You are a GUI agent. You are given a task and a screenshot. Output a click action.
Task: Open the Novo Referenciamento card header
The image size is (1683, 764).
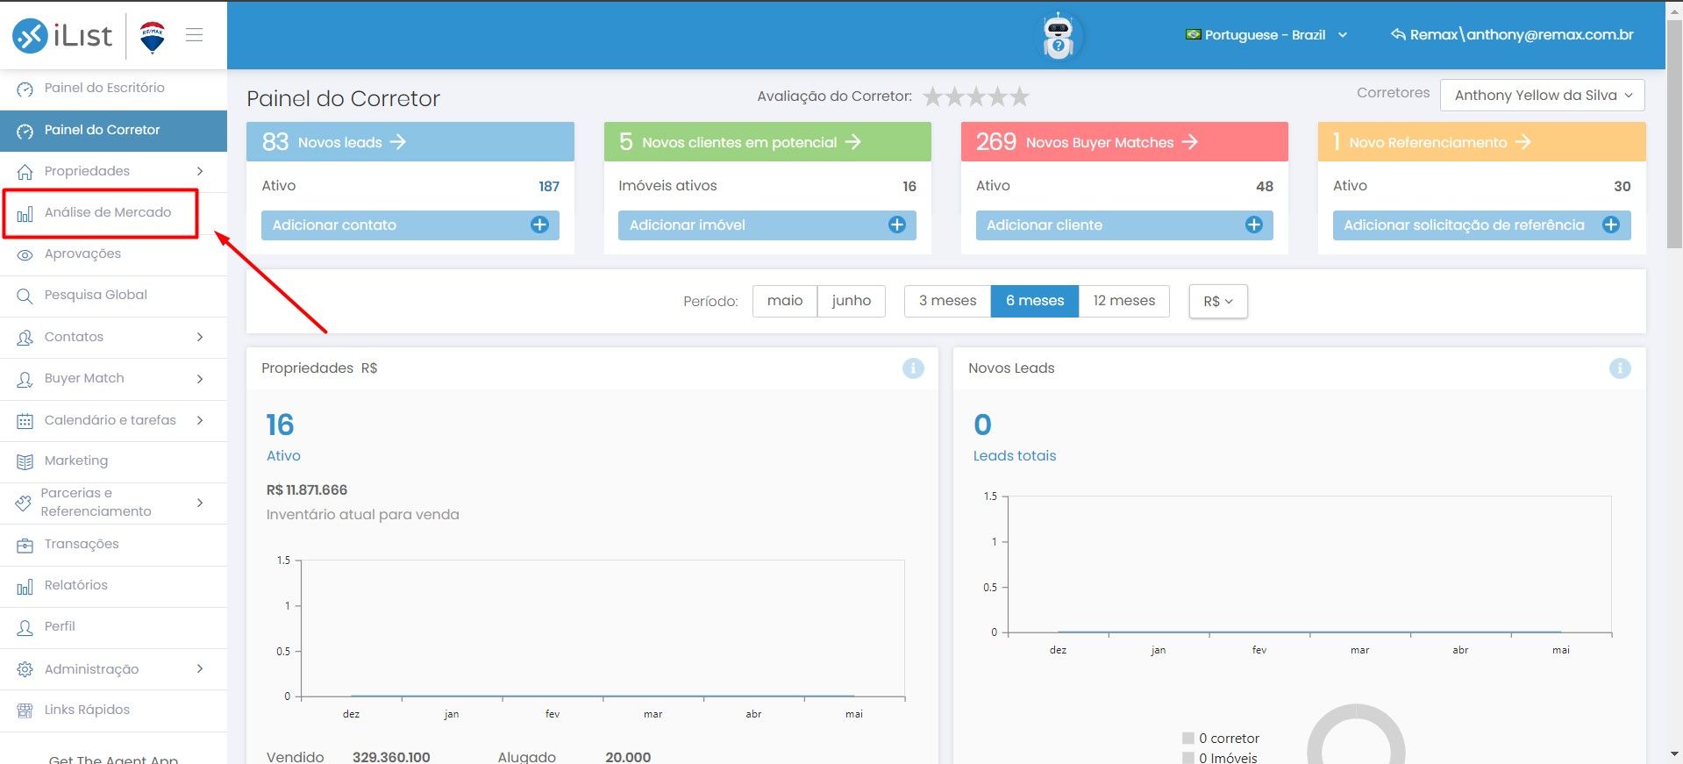(x=1481, y=142)
